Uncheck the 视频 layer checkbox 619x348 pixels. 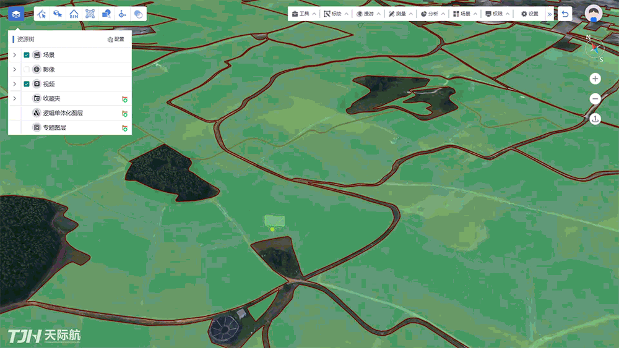tap(27, 84)
